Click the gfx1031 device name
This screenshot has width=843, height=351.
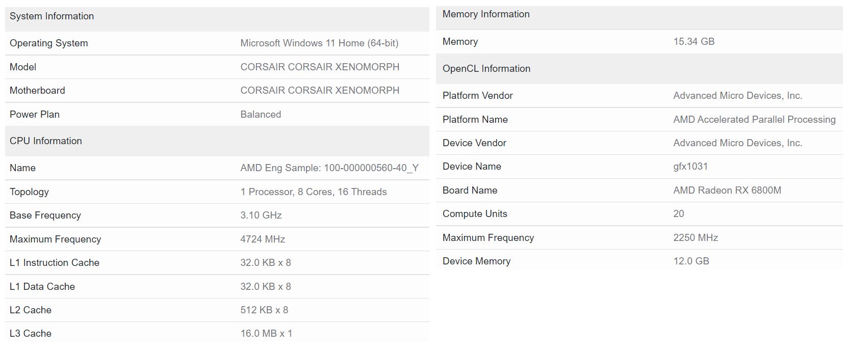691,167
